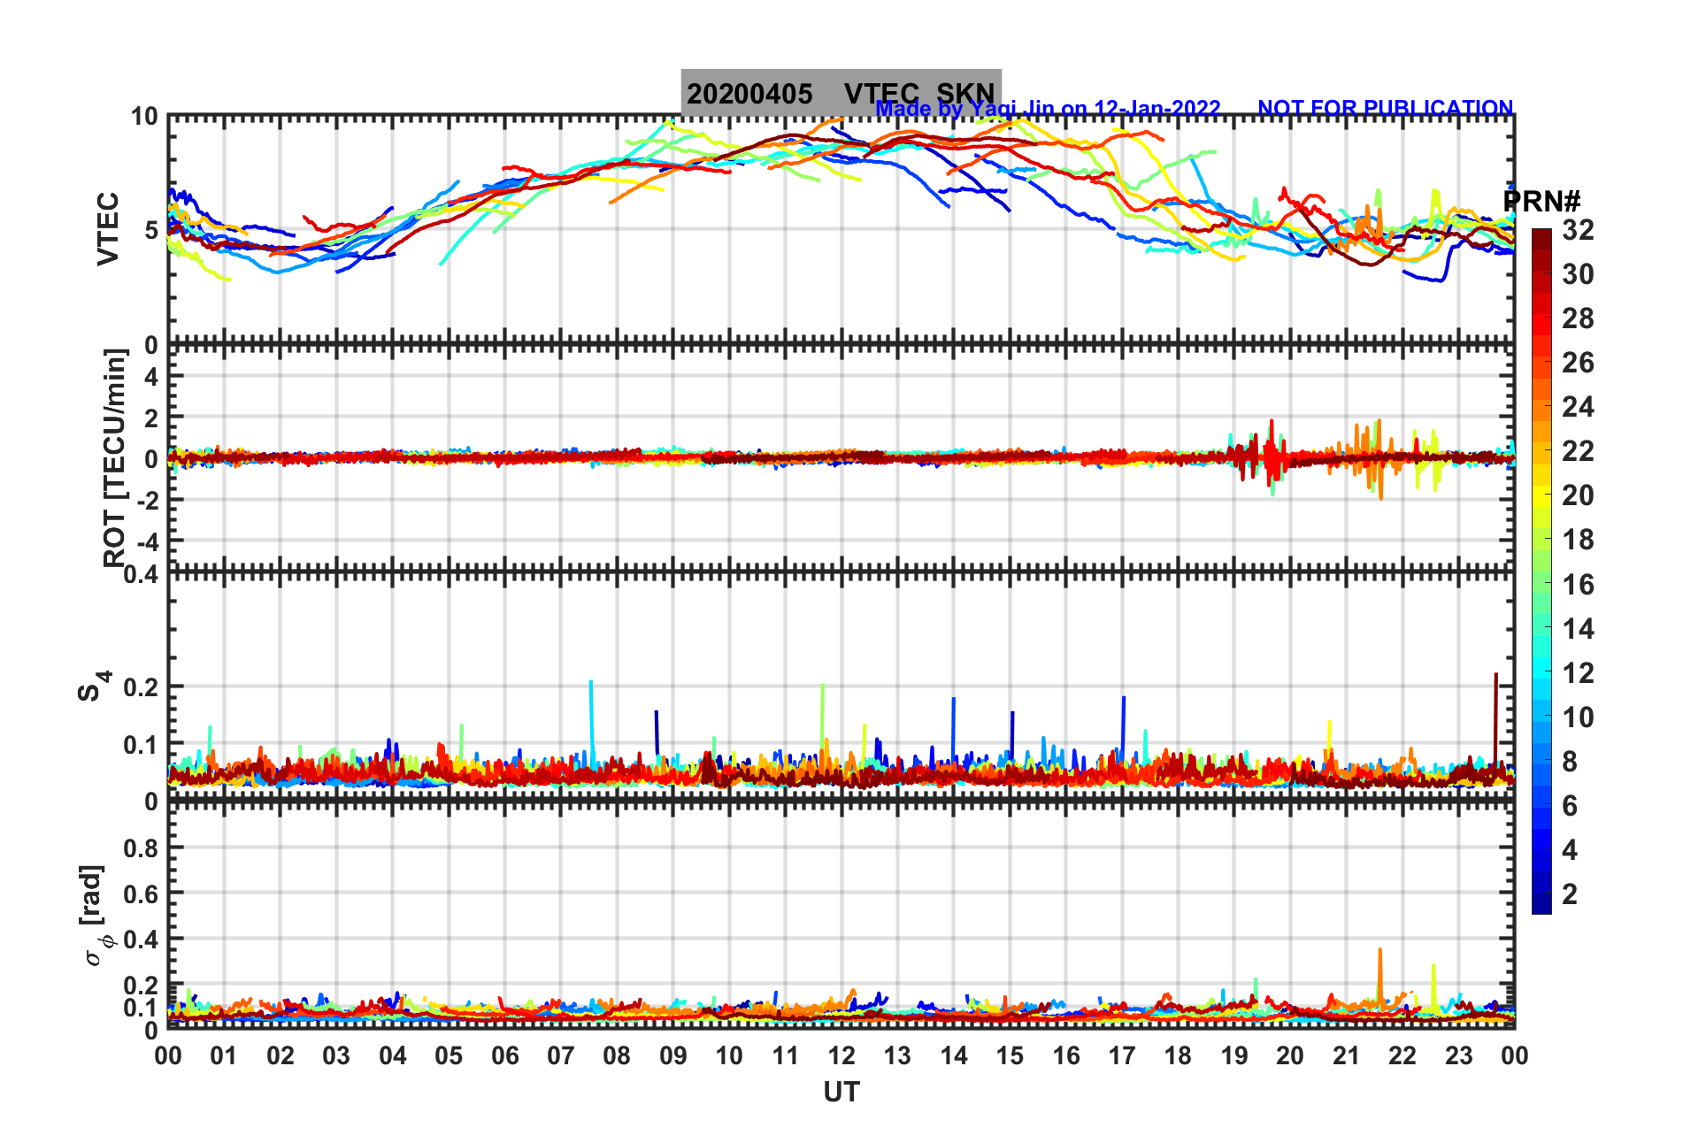This screenshot has width=1683, height=1143.
Task: Click the S4 axis tick 0.2
Action: 142,687
